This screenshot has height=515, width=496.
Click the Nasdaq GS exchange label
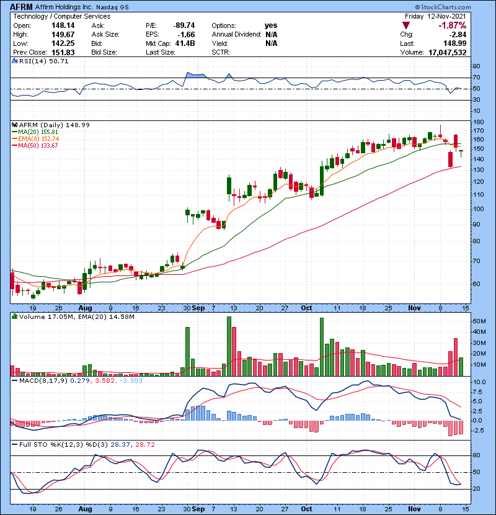pos(112,7)
